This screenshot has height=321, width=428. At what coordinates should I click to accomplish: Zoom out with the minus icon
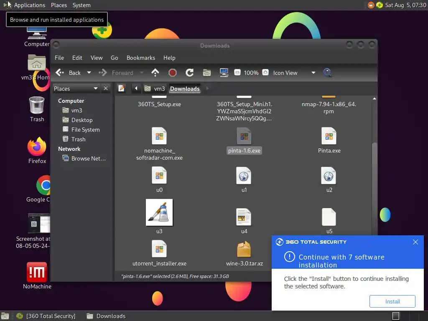click(x=237, y=73)
